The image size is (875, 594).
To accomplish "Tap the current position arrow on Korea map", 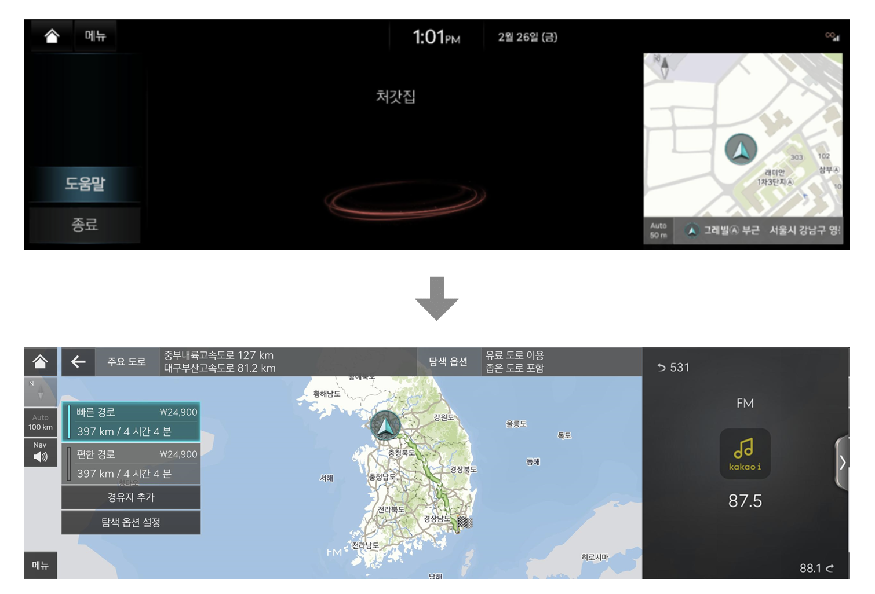I will pos(385,426).
